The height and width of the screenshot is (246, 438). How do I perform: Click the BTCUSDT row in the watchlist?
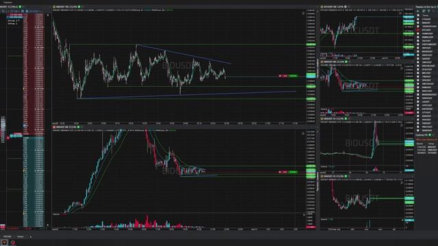click(426, 30)
